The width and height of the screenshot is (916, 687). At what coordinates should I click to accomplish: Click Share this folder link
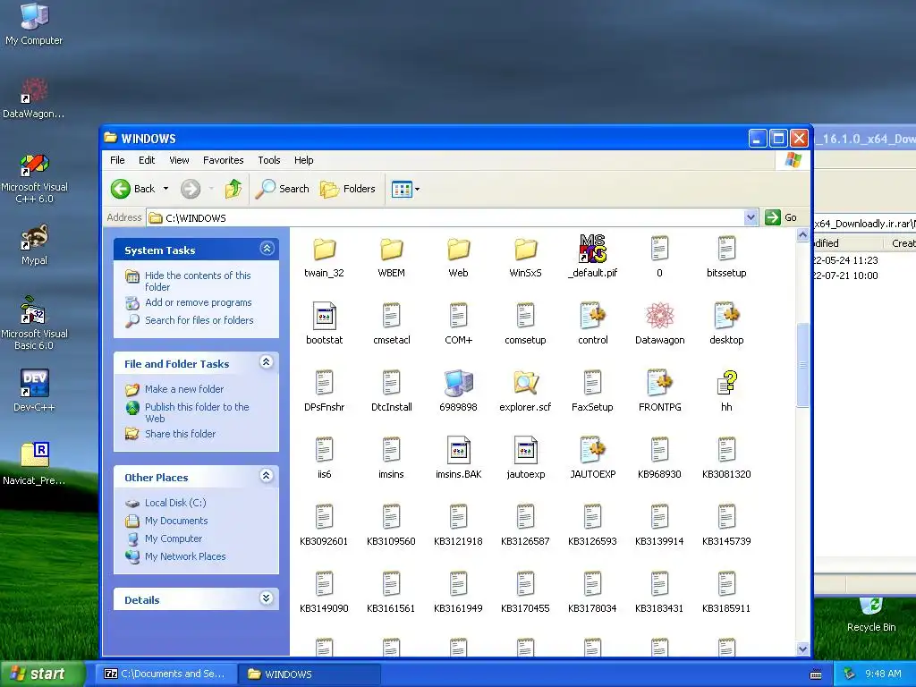point(180,434)
